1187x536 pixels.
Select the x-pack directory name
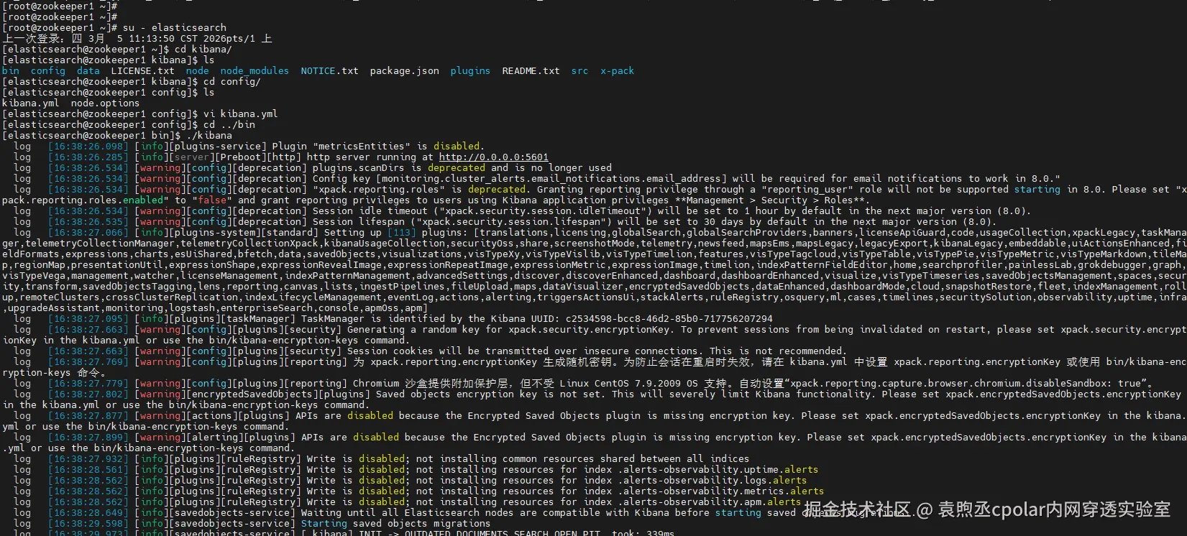tap(617, 70)
